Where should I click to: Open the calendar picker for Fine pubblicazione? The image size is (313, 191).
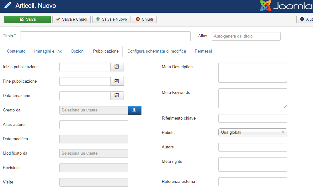coord(117,81)
